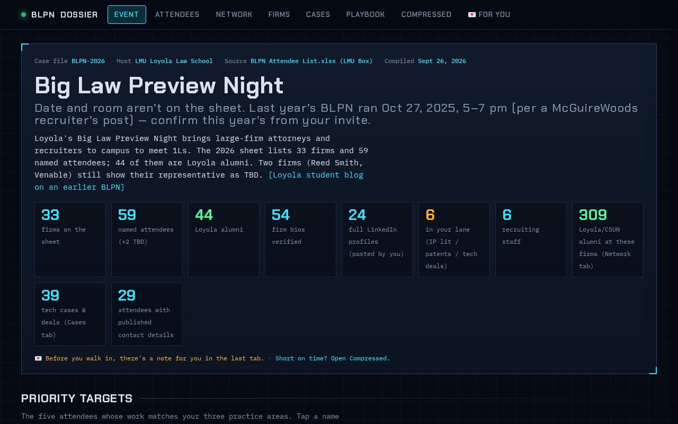Click the 39 tech cases & deals card
The width and height of the screenshot is (678, 424).
(70, 314)
